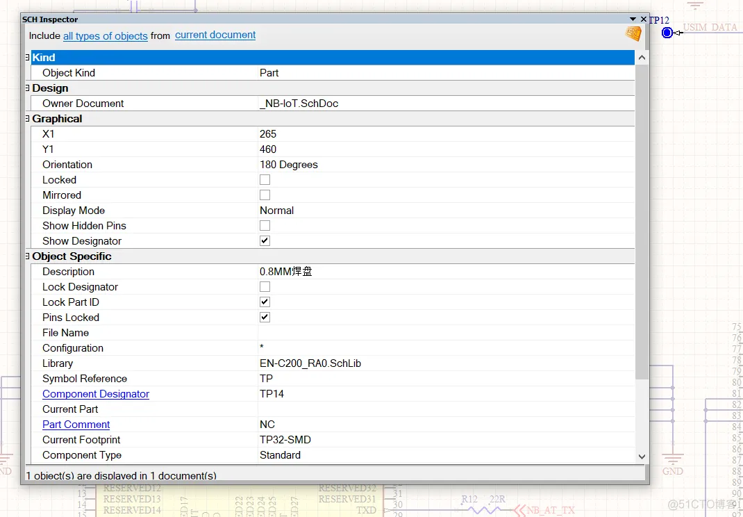Uncheck the Lock Part ID checkbox
This screenshot has height=517, width=743.
(265, 302)
